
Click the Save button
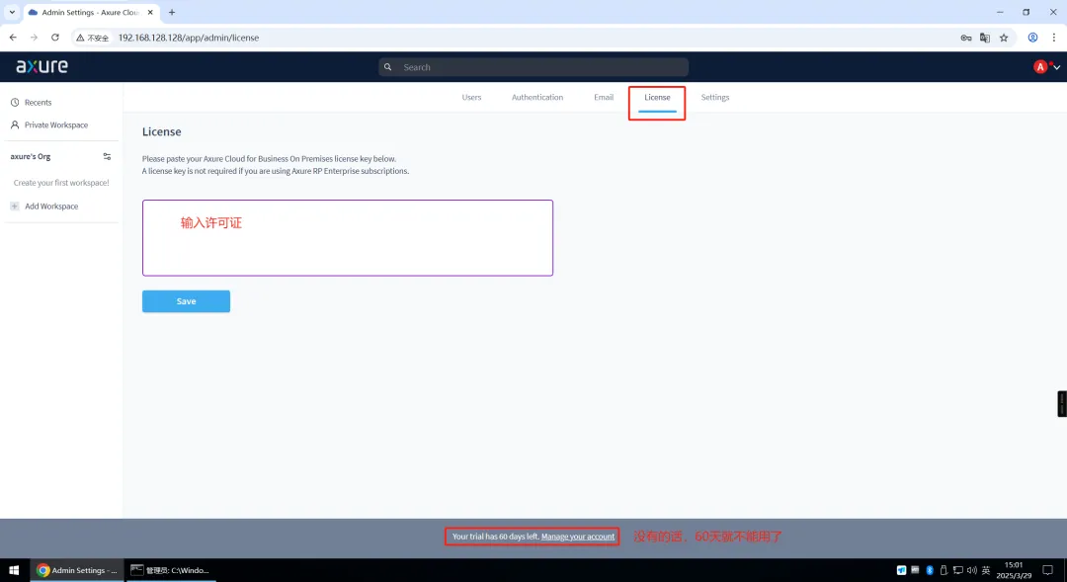186,301
